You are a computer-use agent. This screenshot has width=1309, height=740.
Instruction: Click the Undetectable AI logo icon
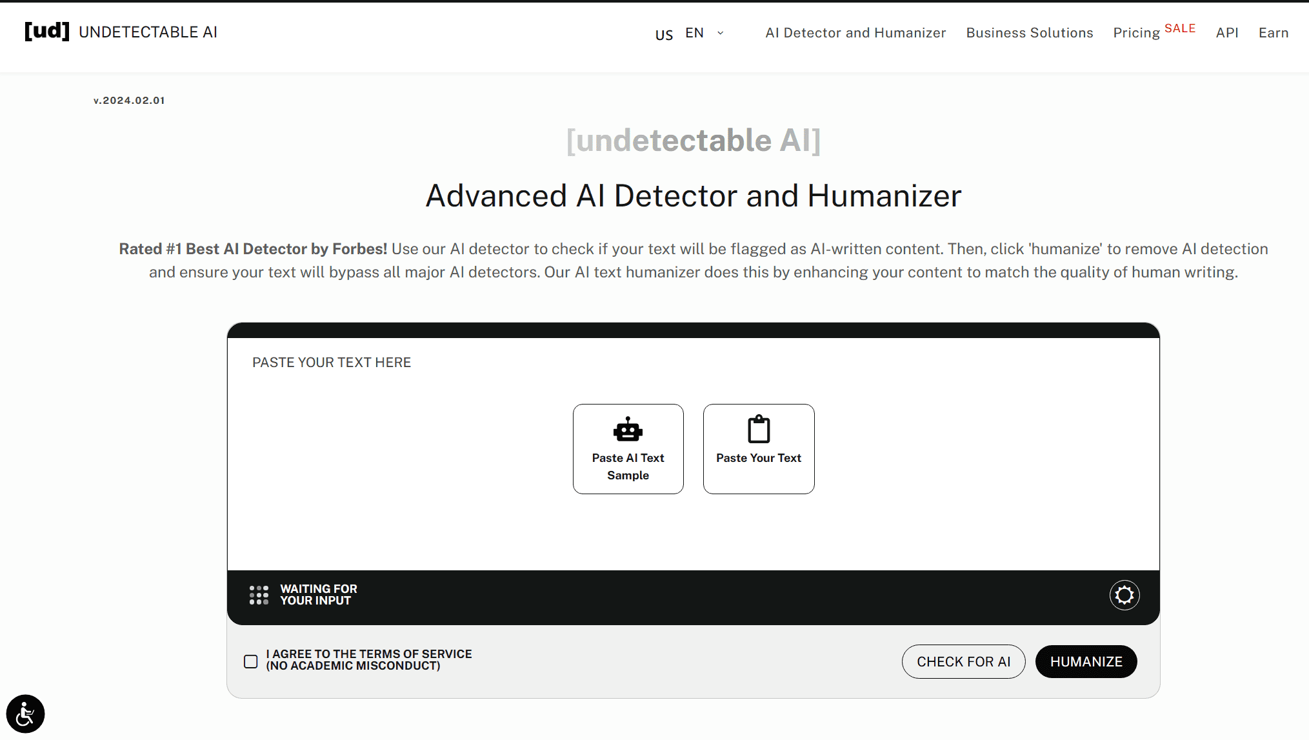click(x=46, y=32)
